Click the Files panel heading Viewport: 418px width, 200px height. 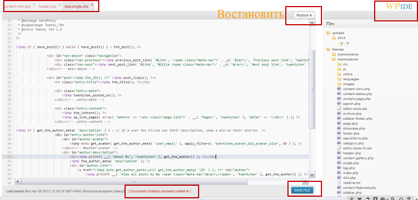[330, 24]
